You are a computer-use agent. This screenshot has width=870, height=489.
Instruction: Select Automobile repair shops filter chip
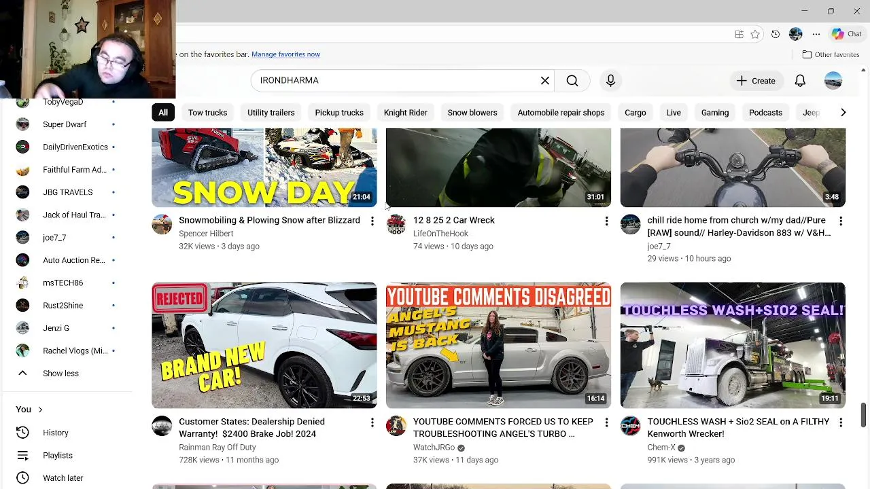pos(561,113)
